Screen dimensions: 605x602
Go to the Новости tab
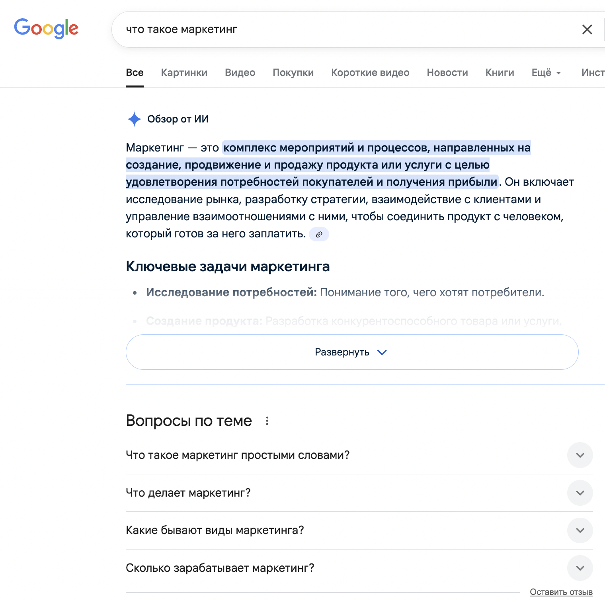coord(447,73)
